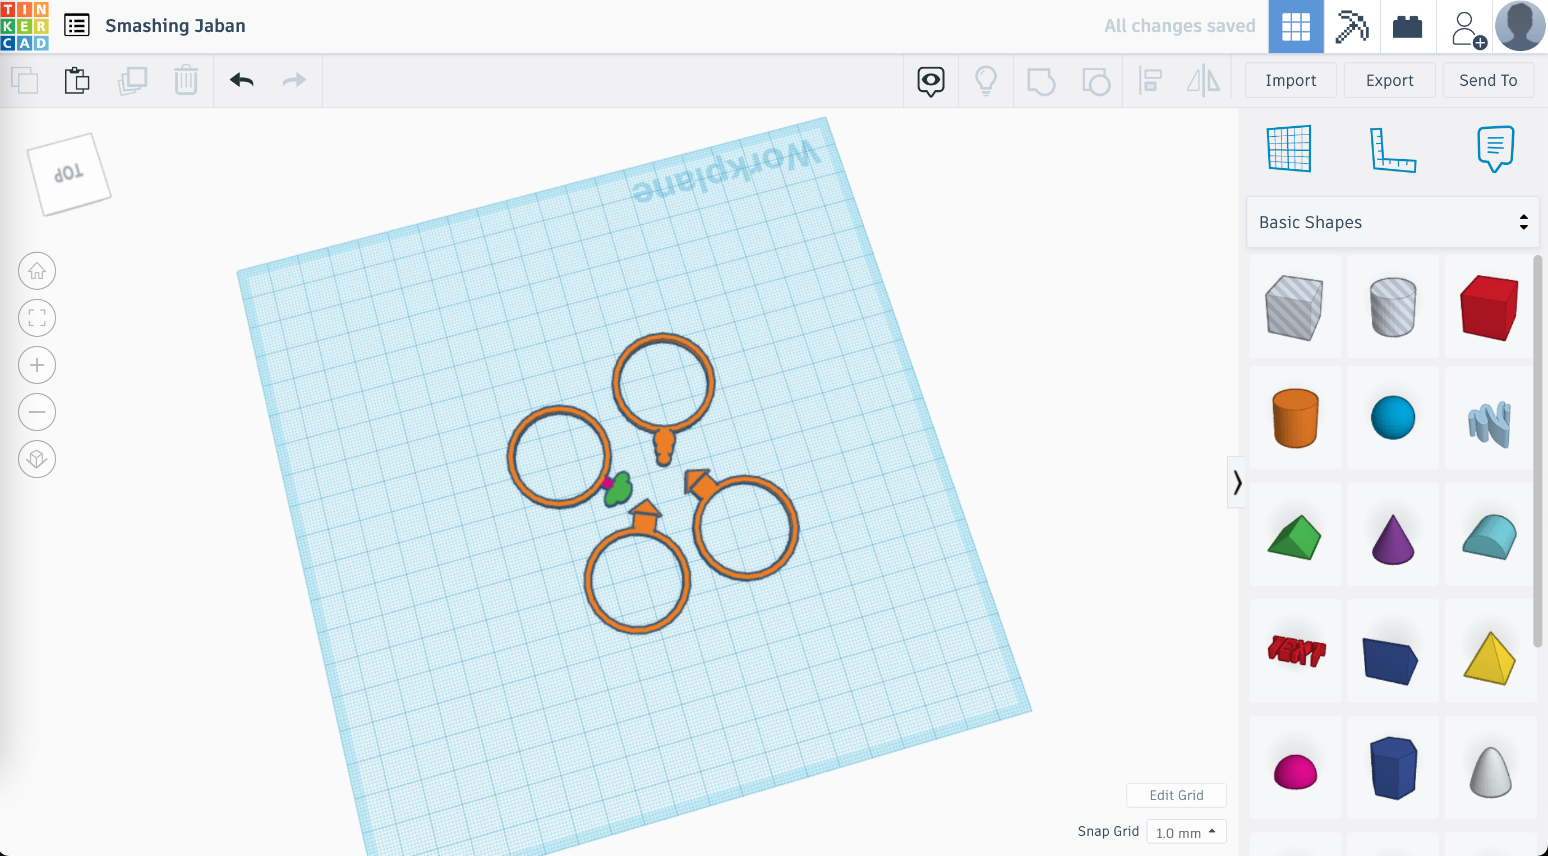Select the Ruler tool
This screenshot has width=1548, height=856.
pyautogui.click(x=1393, y=150)
